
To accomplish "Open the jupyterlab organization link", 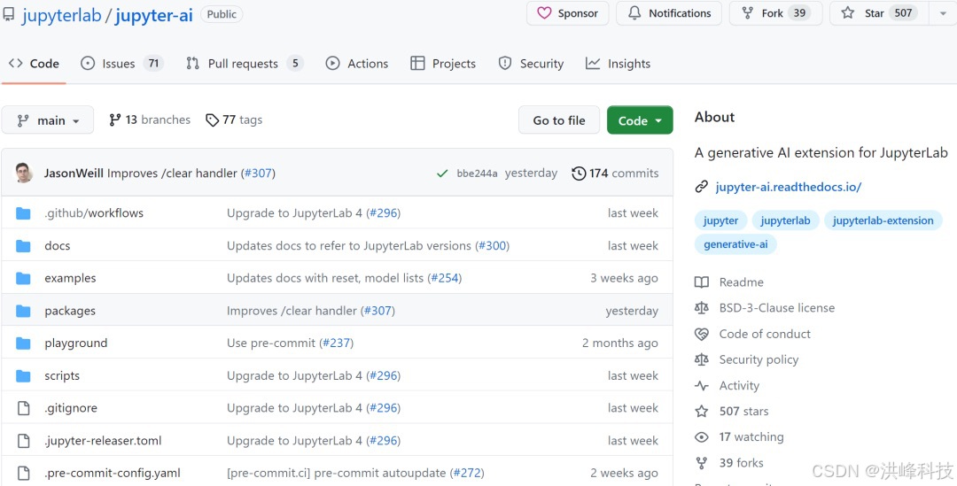I will tap(62, 15).
